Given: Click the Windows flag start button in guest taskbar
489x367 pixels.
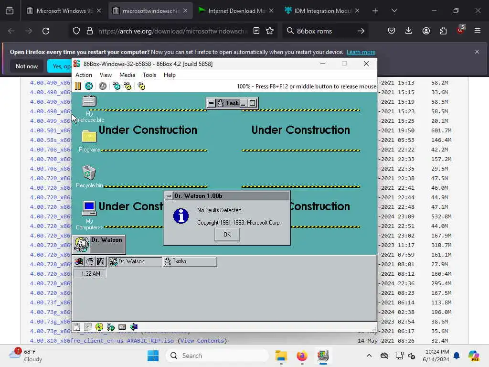Looking at the screenshot, I should click(79, 261).
